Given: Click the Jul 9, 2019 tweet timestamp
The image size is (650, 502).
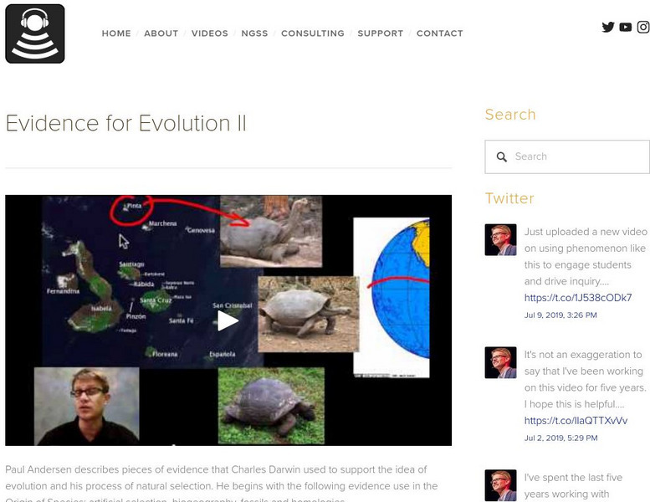Looking at the screenshot, I should pos(560,315).
